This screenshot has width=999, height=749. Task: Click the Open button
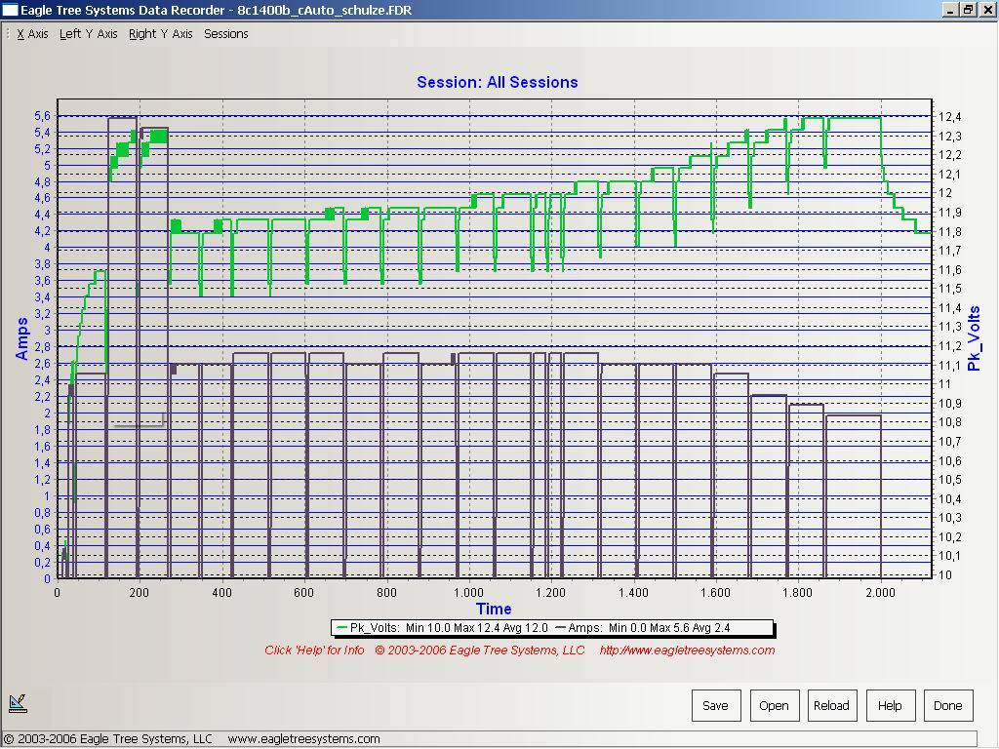(774, 705)
